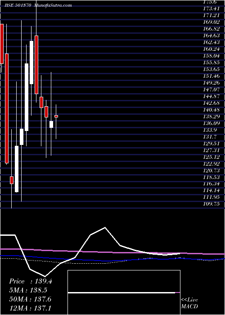
Task: Click the 116.34 price axis label
Action: pyautogui.click(x=212, y=184)
